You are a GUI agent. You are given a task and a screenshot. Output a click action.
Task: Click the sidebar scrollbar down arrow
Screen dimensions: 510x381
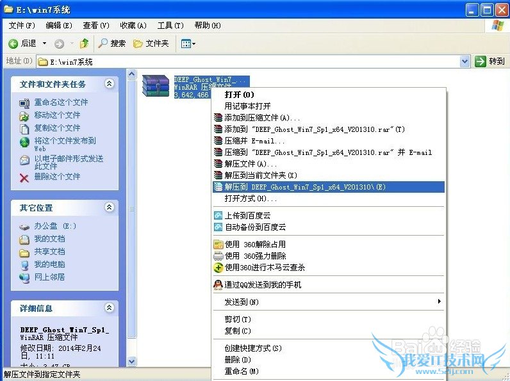point(132,361)
